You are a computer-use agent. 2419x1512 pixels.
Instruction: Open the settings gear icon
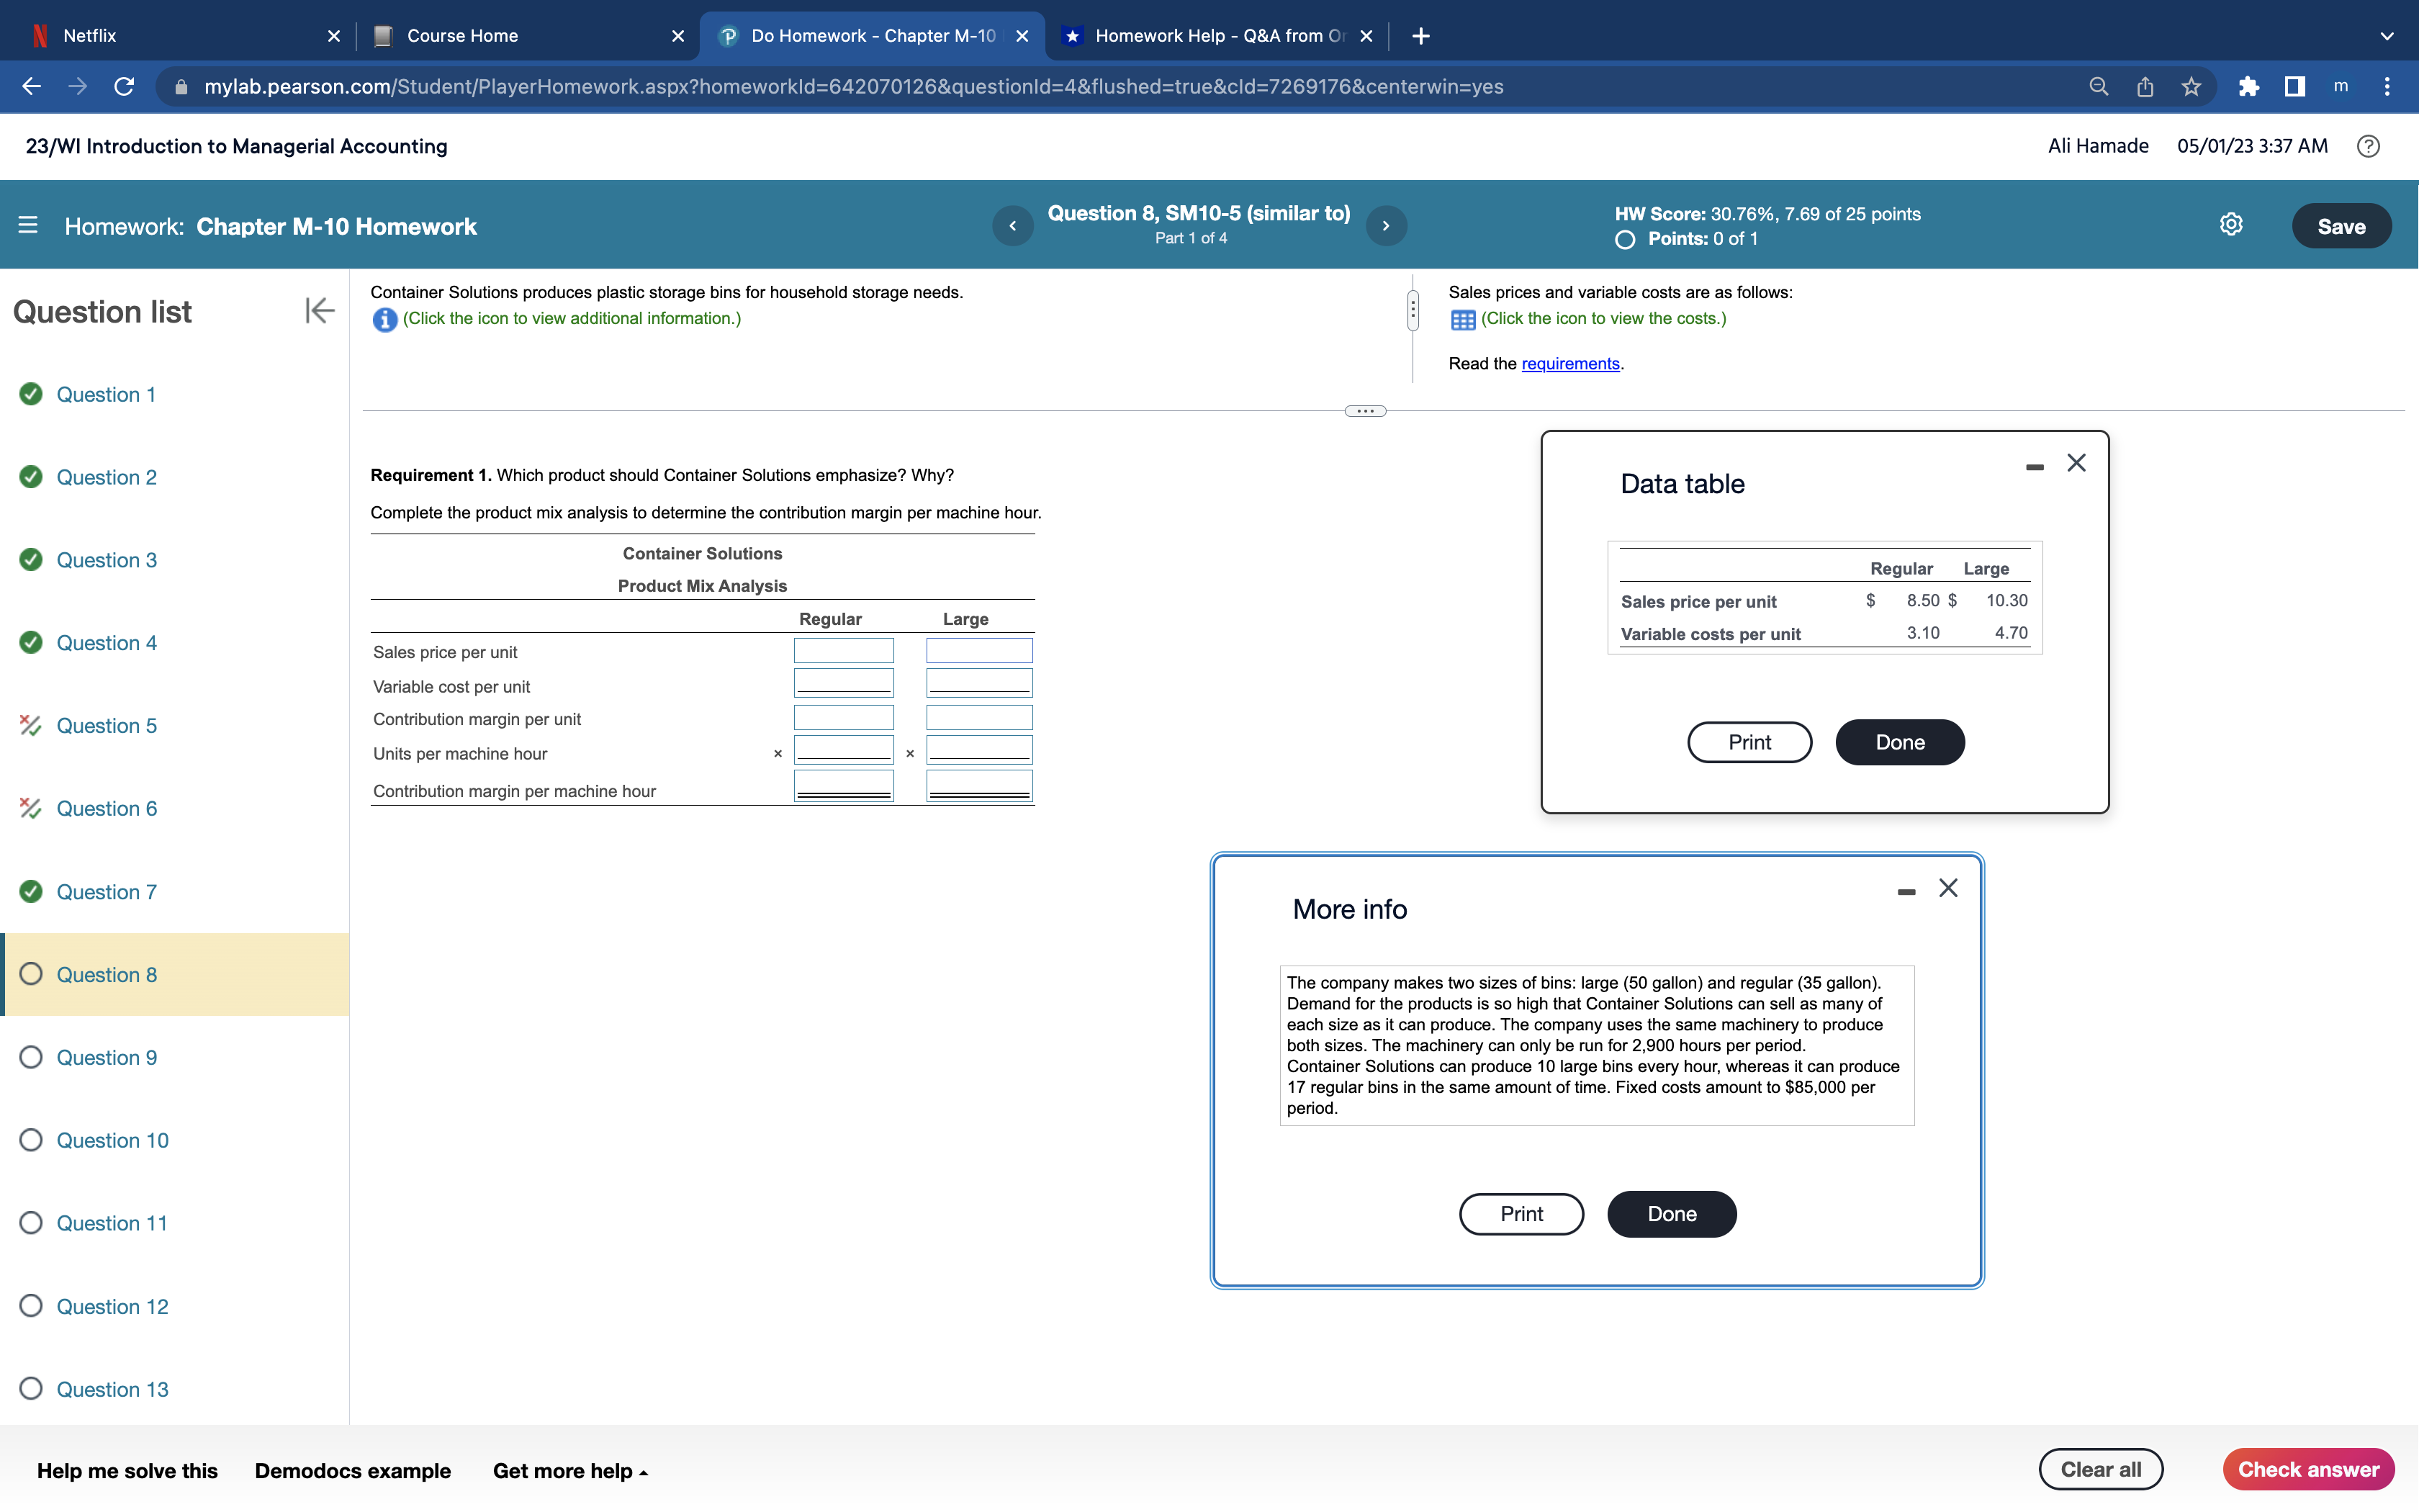click(2230, 225)
